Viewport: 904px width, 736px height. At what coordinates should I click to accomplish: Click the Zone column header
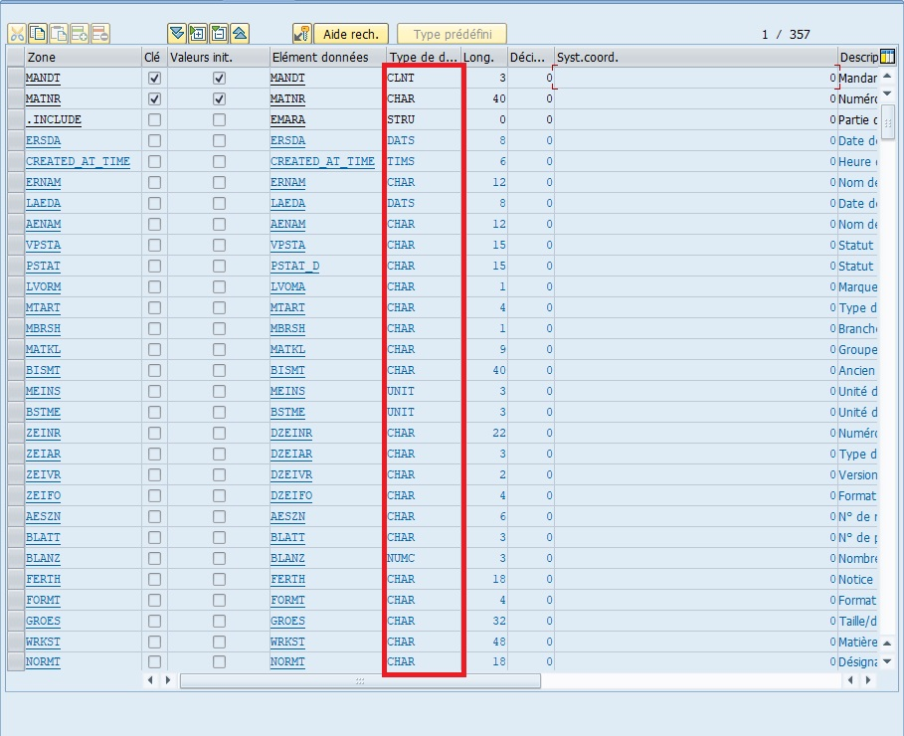click(80, 57)
